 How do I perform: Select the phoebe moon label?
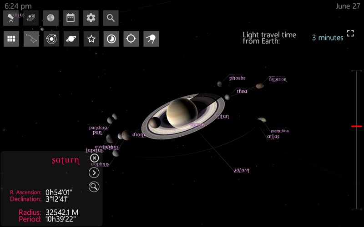point(237,78)
